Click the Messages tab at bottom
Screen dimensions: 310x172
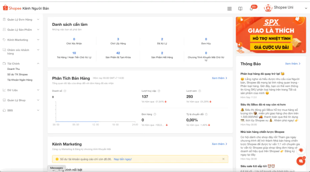tap(56, 168)
